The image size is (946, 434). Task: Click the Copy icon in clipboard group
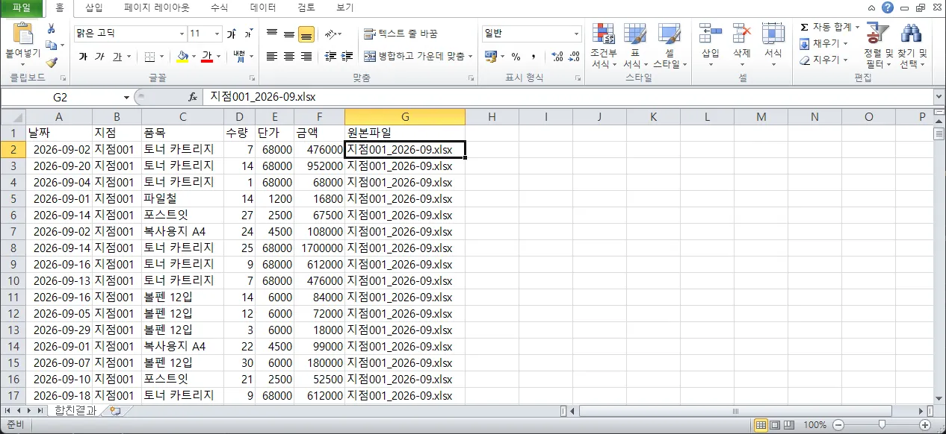[51, 45]
